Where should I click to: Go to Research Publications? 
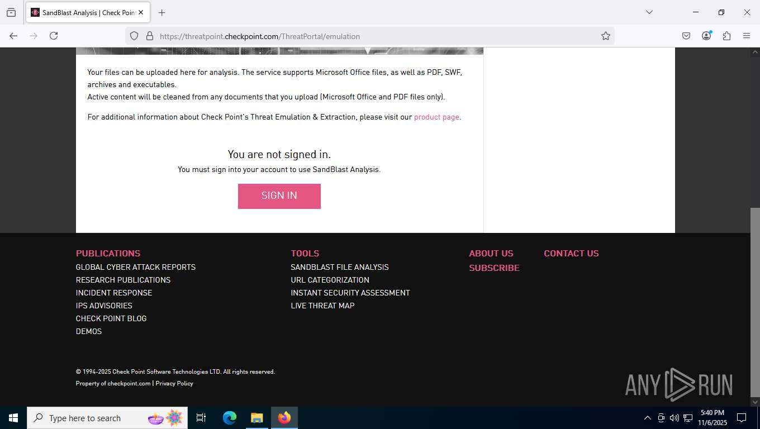123,280
